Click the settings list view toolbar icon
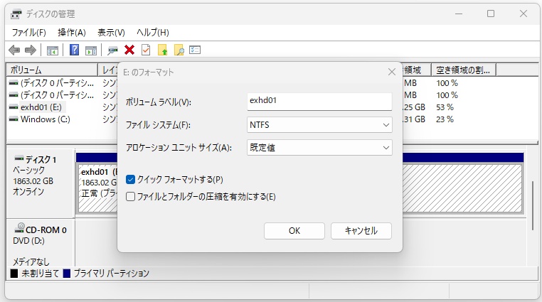 (195, 50)
